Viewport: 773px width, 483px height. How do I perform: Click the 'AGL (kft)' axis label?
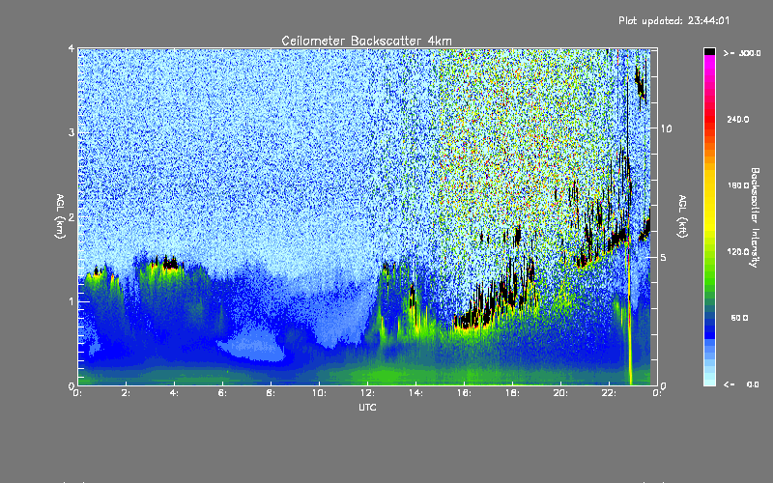[682, 216]
